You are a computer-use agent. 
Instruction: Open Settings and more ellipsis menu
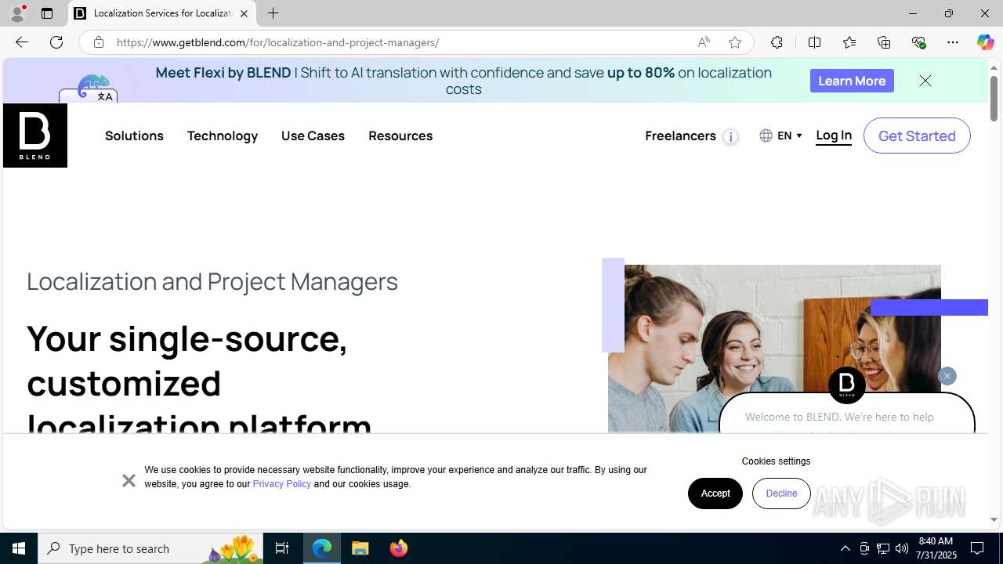pos(952,42)
